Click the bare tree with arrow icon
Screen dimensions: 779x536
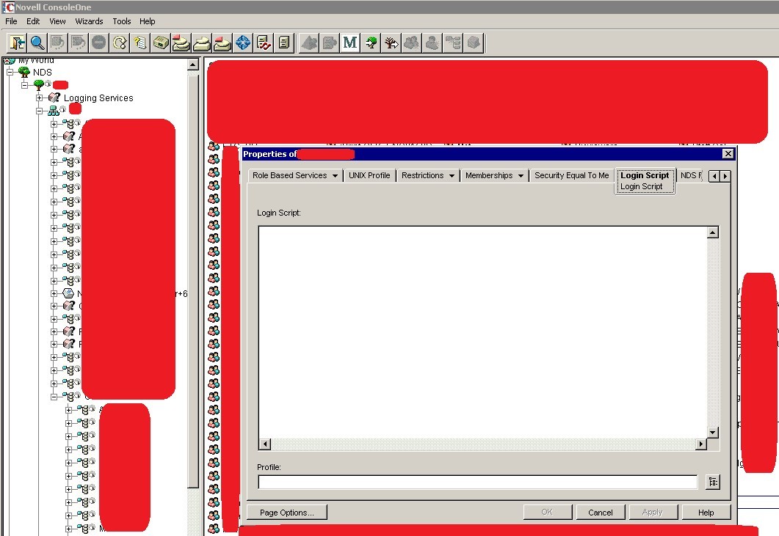tap(391, 43)
